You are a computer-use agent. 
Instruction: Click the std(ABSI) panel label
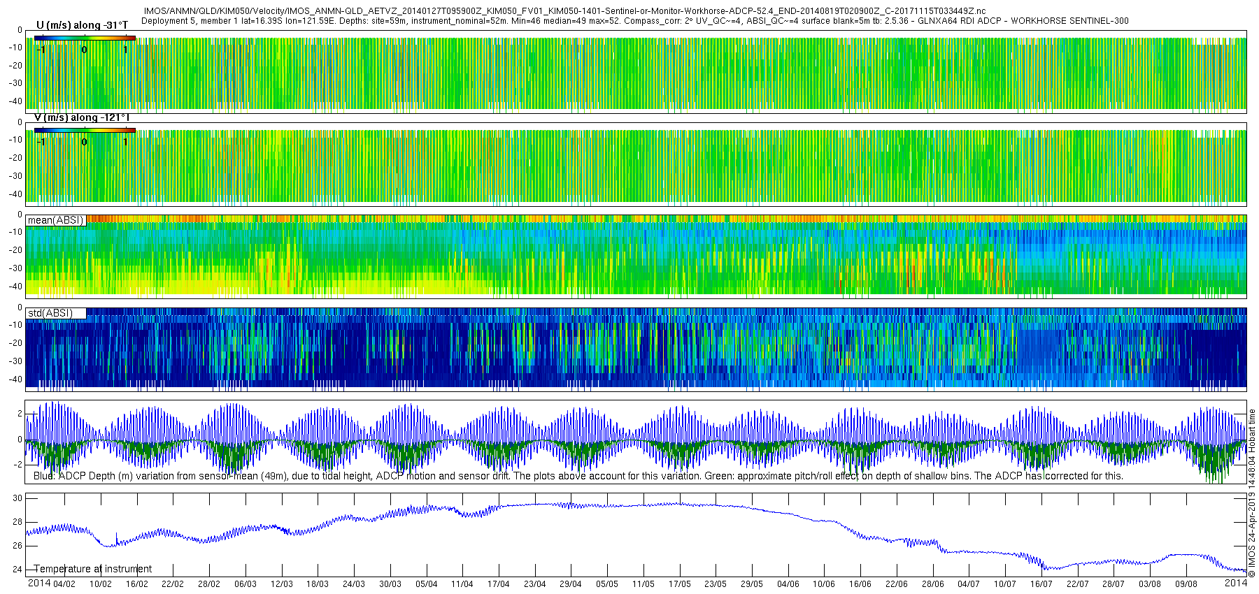coord(50,313)
